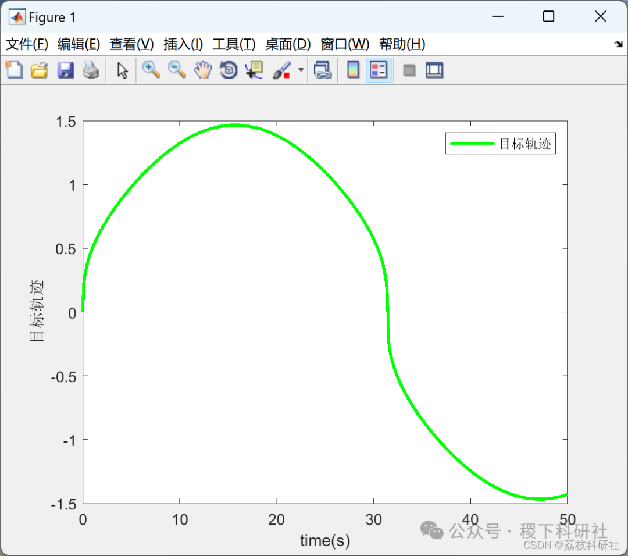Open the 帮助(H) menu
This screenshot has height=556, width=628.
click(402, 44)
